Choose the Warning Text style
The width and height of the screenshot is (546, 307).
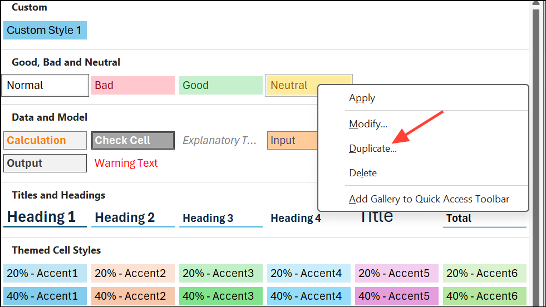tap(126, 164)
